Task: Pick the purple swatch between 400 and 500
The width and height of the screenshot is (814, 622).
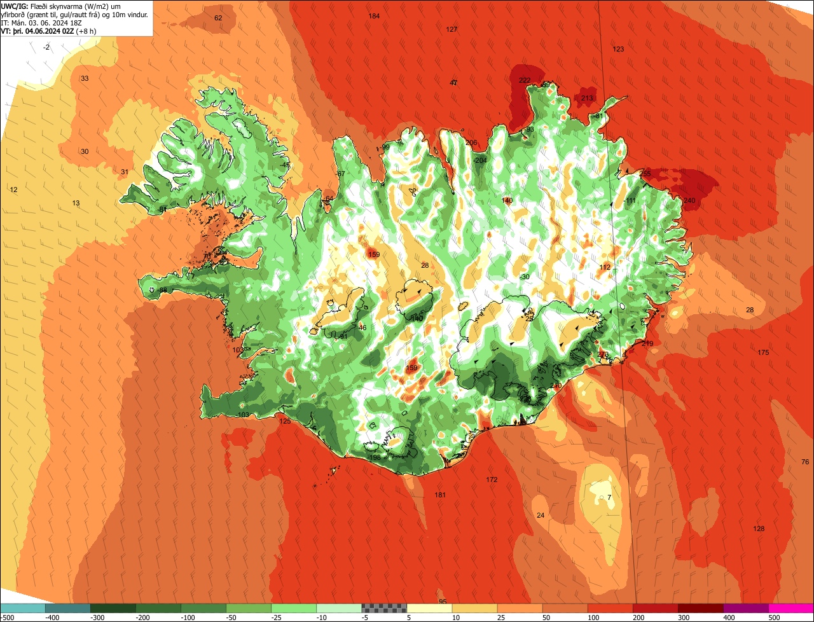Action: [x=745, y=608]
